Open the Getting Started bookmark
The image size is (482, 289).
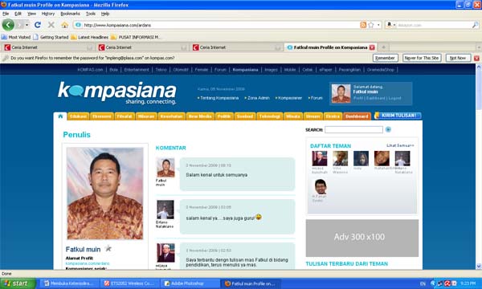click(51, 37)
